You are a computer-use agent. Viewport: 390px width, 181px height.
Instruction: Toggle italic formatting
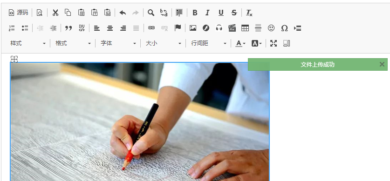click(208, 13)
